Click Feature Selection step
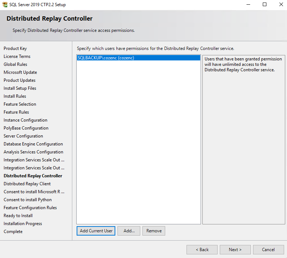Image resolution: width=287 pixels, height=258 pixels. [20, 104]
